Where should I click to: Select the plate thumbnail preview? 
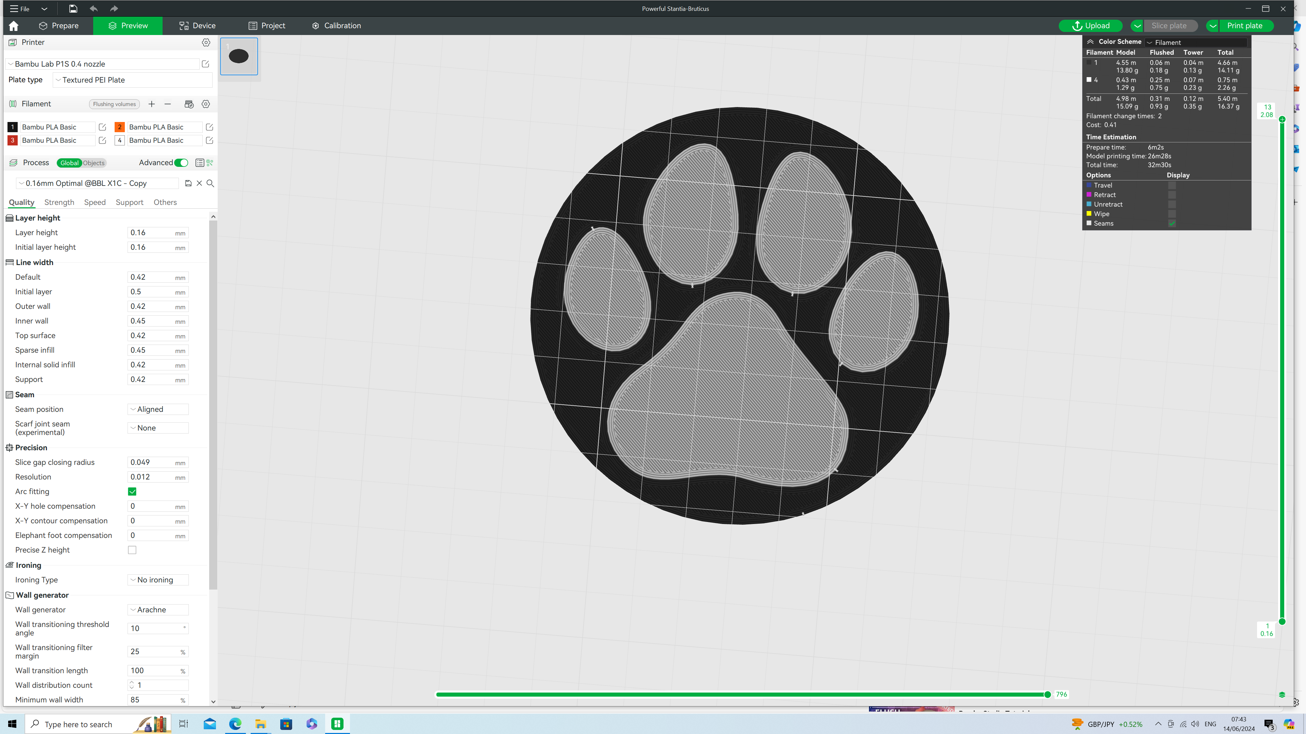pos(239,56)
